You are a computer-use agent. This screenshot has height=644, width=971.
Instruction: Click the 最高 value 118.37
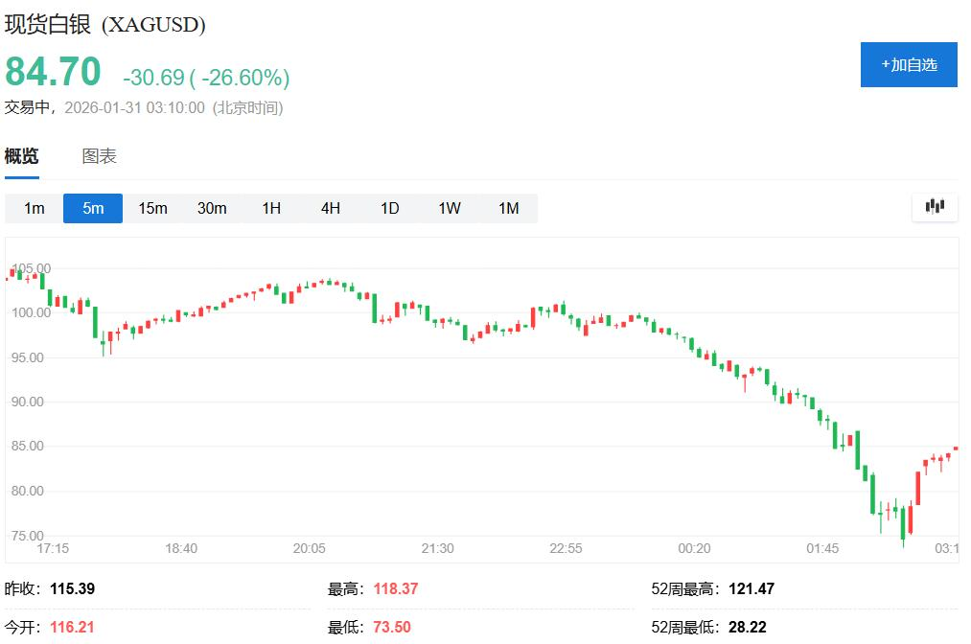397,588
